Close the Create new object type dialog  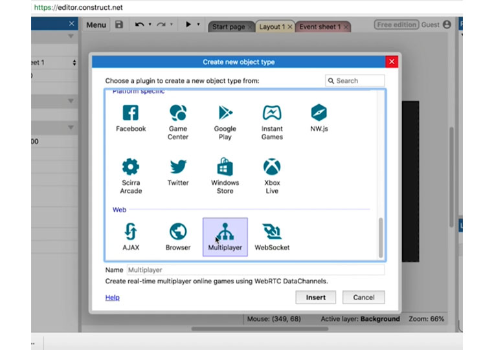tap(392, 61)
